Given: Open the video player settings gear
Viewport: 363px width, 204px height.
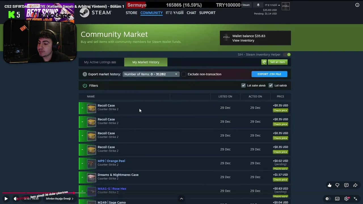Looking at the screenshot, I should point(347,199).
